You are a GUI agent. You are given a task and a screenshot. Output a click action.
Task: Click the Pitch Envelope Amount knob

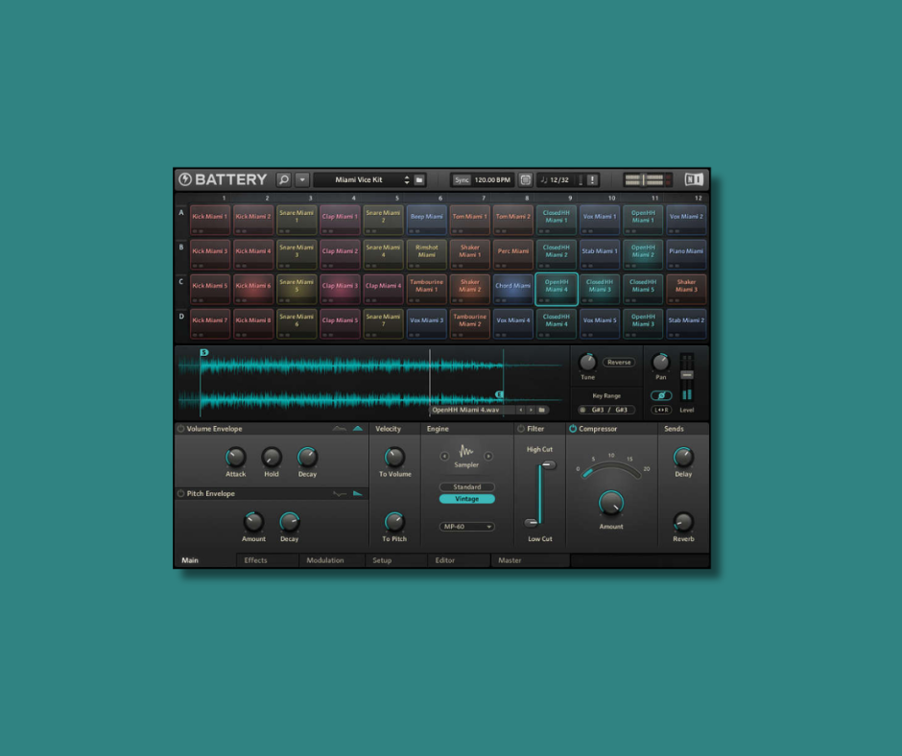(253, 522)
